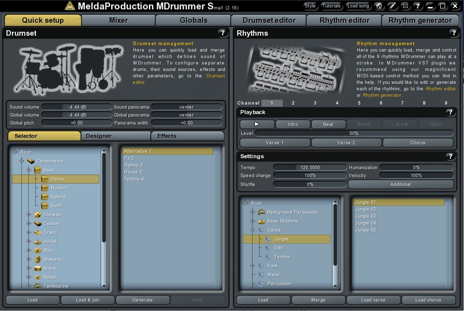Viewport: 464px width, 311px height.
Task: Expand the Chinese tree node
Action: point(29,215)
